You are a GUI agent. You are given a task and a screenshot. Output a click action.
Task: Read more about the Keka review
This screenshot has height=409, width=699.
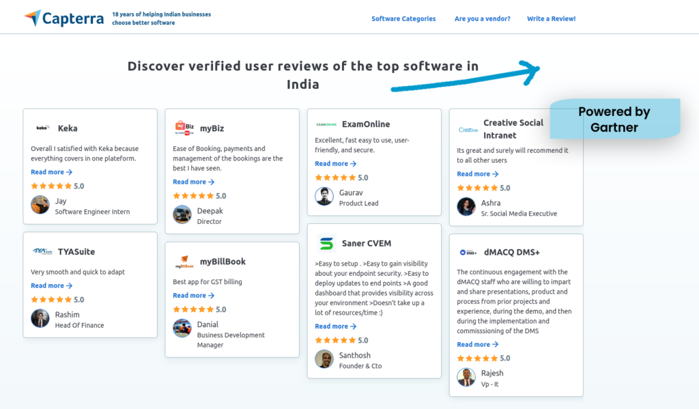[51, 171]
